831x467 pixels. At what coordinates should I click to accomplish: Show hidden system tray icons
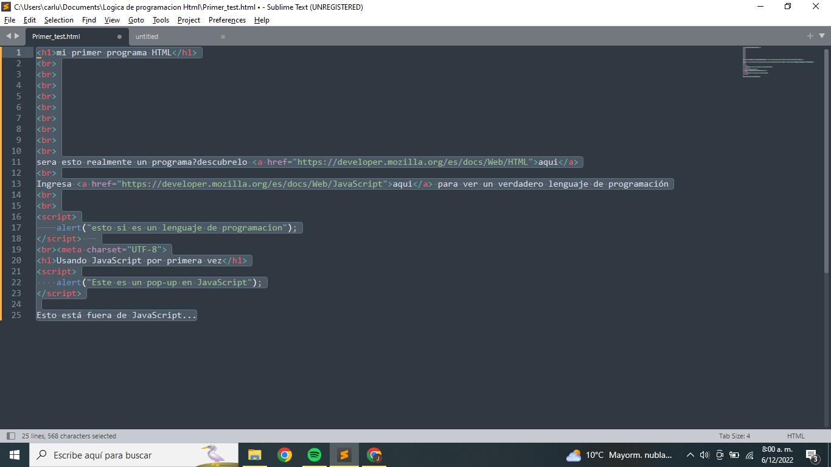(x=690, y=455)
